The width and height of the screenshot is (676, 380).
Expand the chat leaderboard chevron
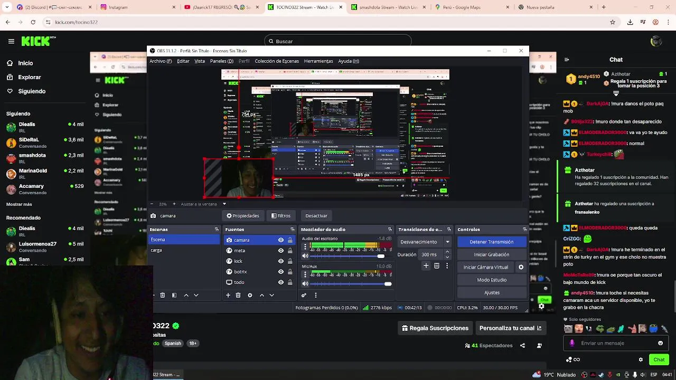click(x=616, y=93)
